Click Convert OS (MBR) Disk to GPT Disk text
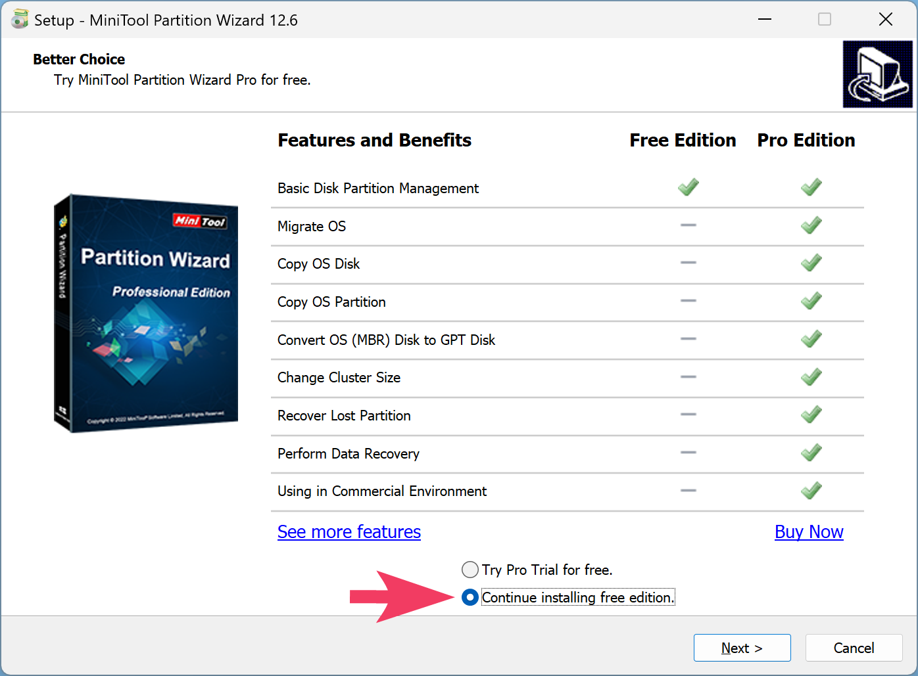Image resolution: width=918 pixels, height=676 pixels. [x=387, y=340]
